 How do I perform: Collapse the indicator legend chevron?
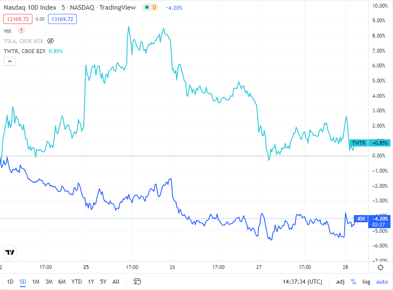pos(10,61)
